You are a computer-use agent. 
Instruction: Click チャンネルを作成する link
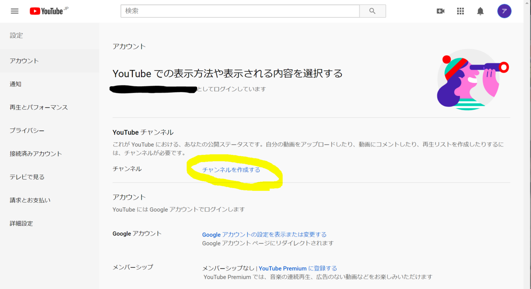click(231, 170)
